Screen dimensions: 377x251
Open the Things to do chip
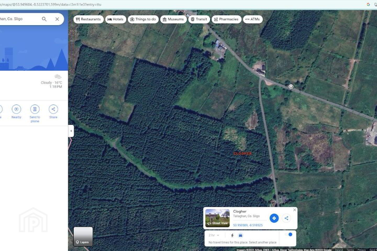pos(143,19)
